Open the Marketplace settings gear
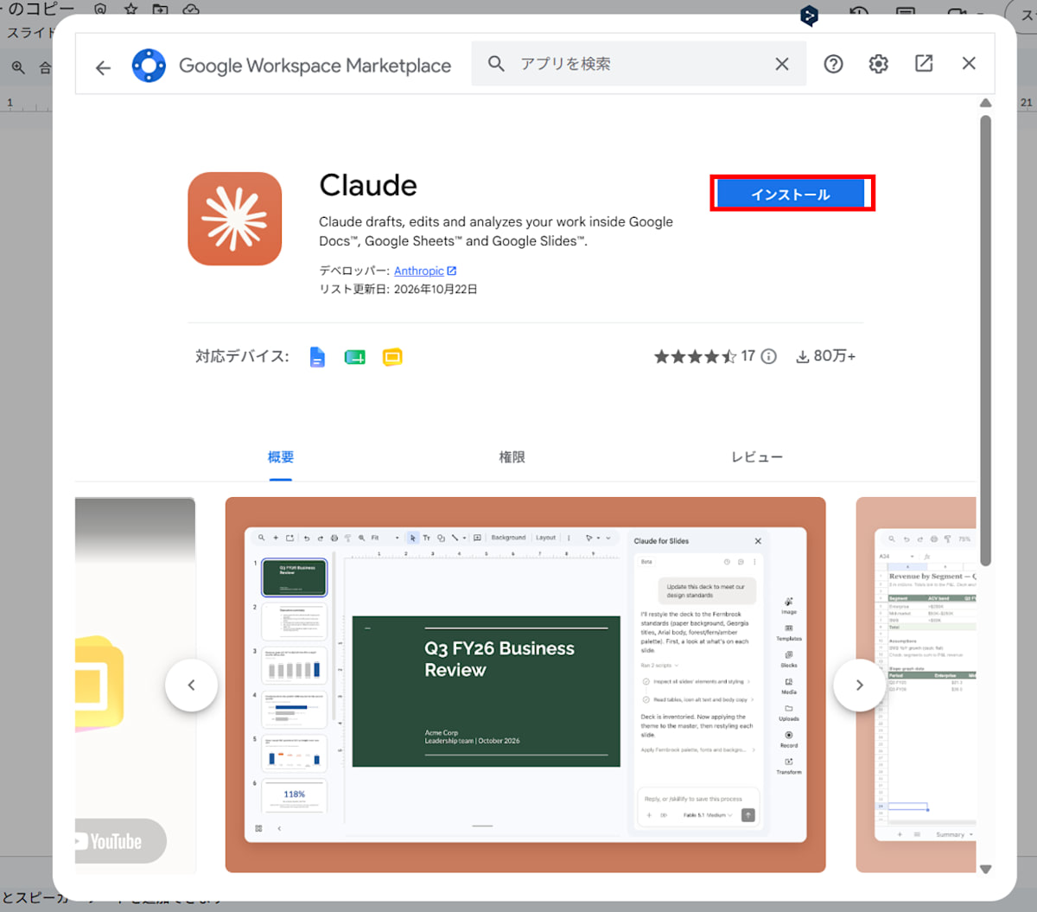The width and height of the screenshot is (1037, 912). (879, 64)
